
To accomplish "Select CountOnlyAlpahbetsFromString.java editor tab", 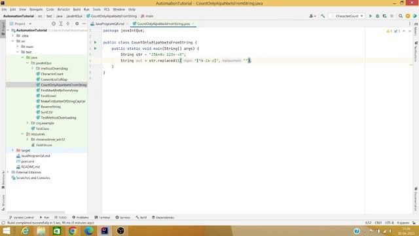I will point(164,24).
